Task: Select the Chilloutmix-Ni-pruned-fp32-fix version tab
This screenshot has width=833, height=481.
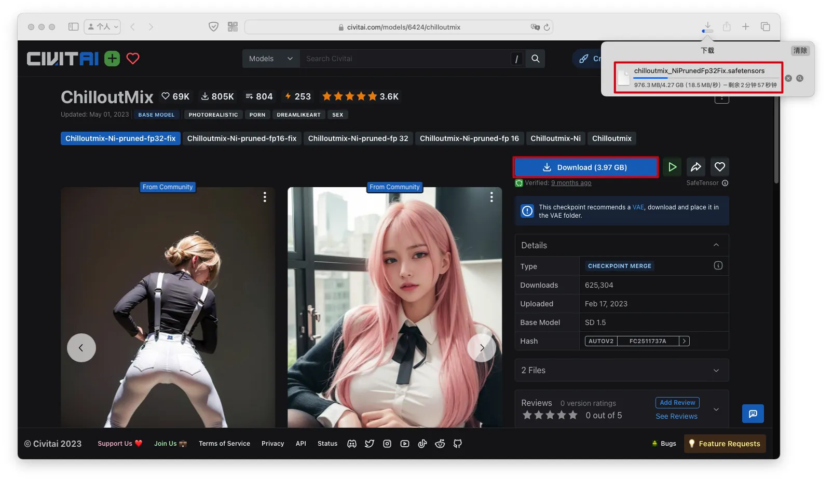Action: coord(120,138)
